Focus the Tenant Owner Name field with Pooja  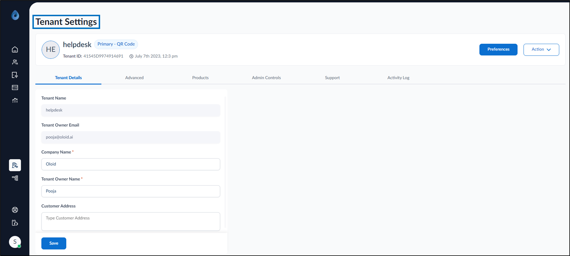(131, 191)
